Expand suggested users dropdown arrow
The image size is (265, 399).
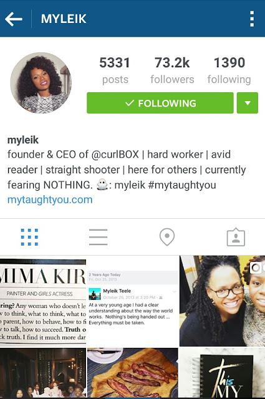[248, 103]
